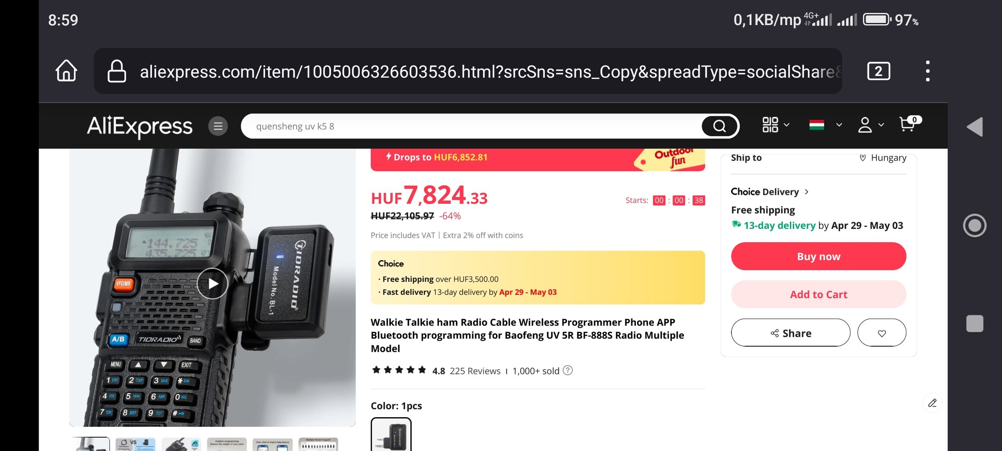1002x451 pixels.
Task: Open the AliExpress hamburger categories menu
Action: (x=218, y=126)
